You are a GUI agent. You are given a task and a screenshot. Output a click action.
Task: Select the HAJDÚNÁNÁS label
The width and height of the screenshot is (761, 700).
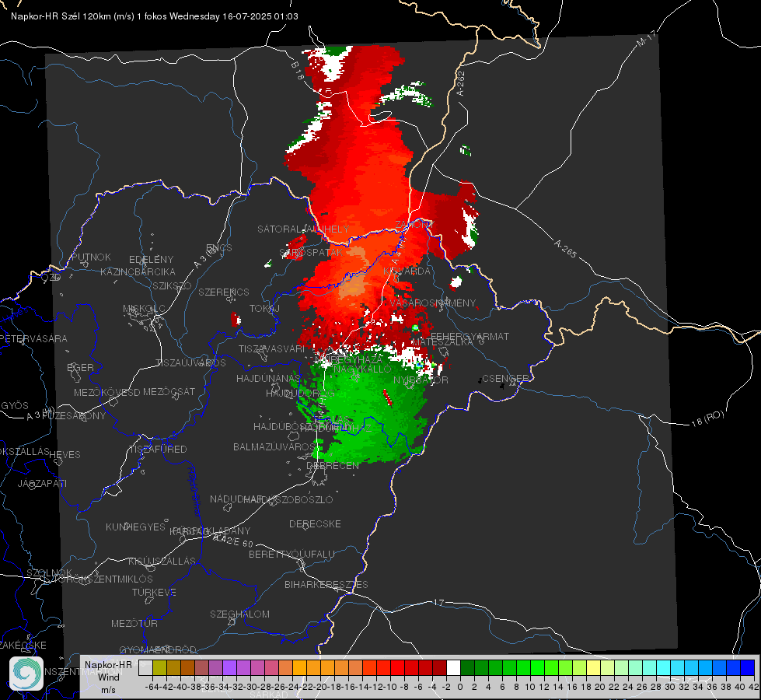[x=268, y=378]
